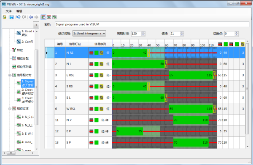This screenshot has width=253, height=165.
Task: Redo the last undone edit
Action: (24, 17)
